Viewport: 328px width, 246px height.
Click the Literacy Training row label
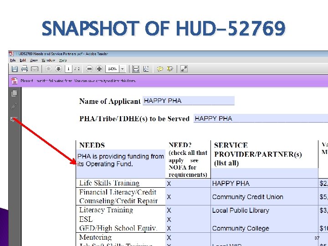(x=106, y=210)
